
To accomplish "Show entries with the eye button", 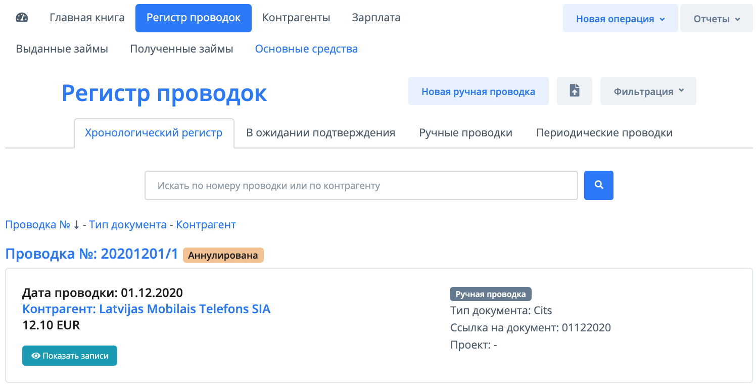I will pyautogui.click(x=70, y=356).
